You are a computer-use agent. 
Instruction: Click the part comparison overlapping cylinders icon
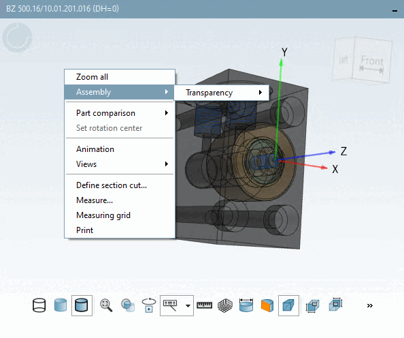coord(128,305)
